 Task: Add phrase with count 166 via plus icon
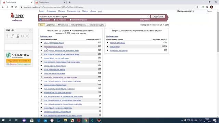41,69
